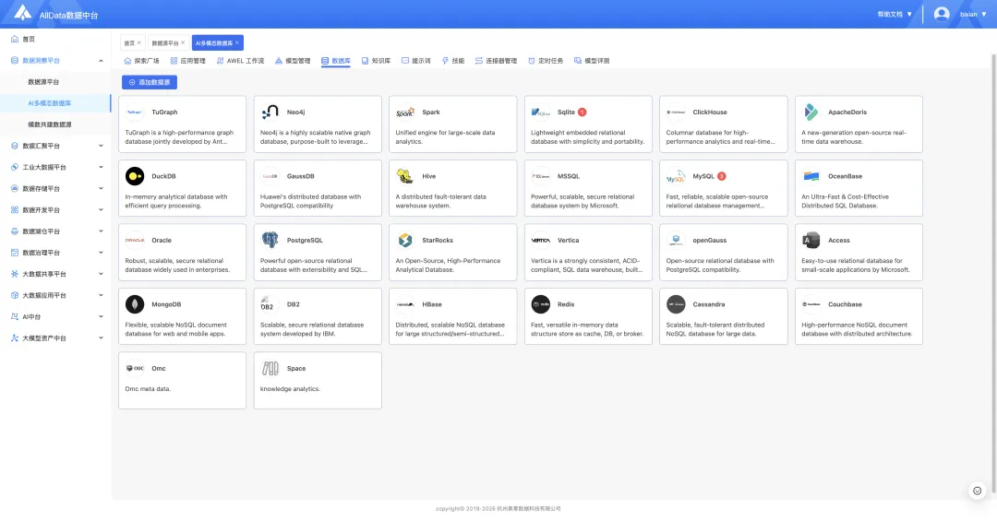
Task: Click the 添加数据源 button
Action: 150,82
